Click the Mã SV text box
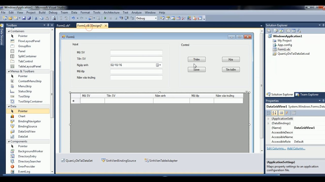The image size is (325, 182). coord(136,52)
